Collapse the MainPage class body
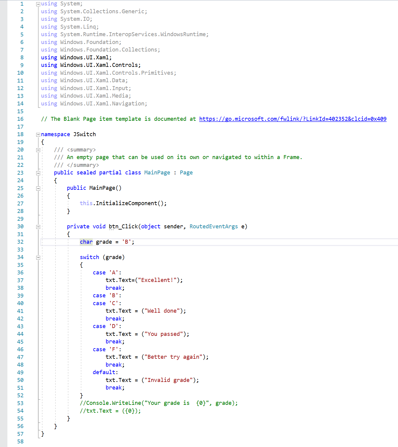The height and width of the screenshot is (447, 398). (38, 173)
